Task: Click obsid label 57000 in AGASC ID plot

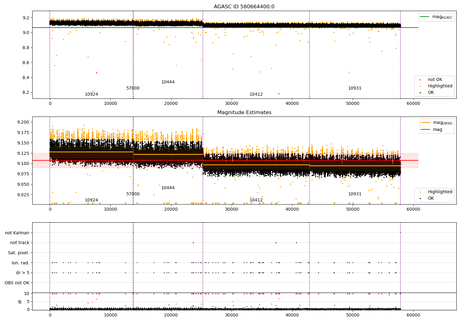Action: click(x=133, y=88)
